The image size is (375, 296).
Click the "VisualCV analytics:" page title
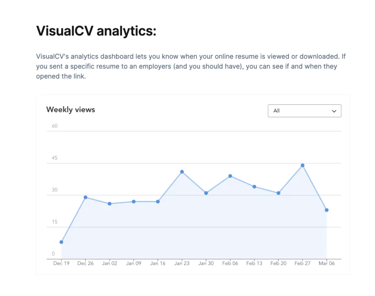point(96,31)
